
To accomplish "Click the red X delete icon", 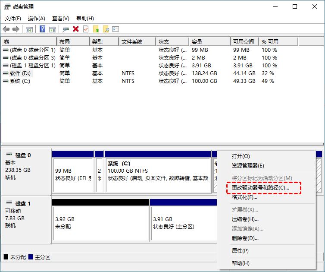I will tap(76, 29).
